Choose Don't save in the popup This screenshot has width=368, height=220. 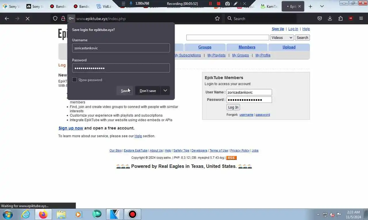click(x=148, y=91)
